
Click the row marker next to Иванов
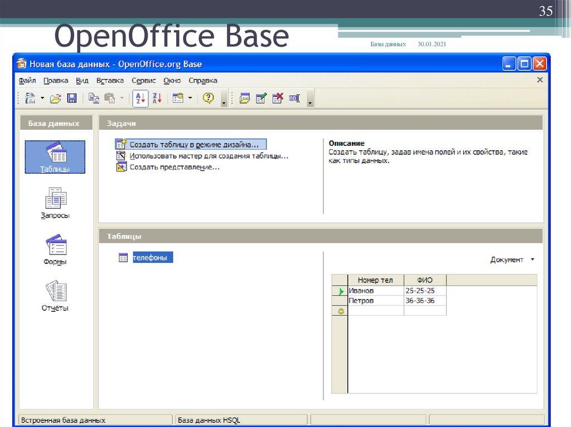340,290
